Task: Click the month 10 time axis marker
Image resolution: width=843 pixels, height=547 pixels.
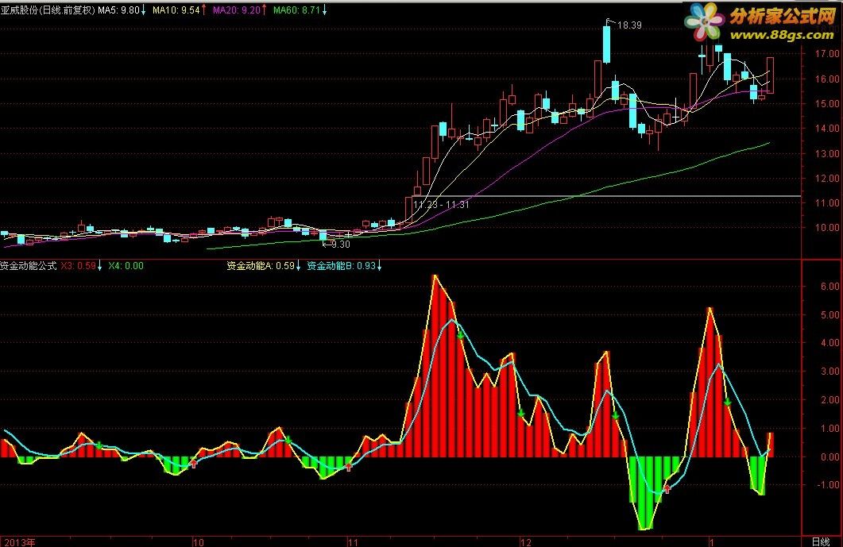Action: point(199,542)
